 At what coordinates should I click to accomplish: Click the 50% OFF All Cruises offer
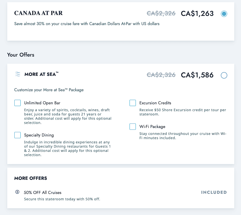[43, 193]
